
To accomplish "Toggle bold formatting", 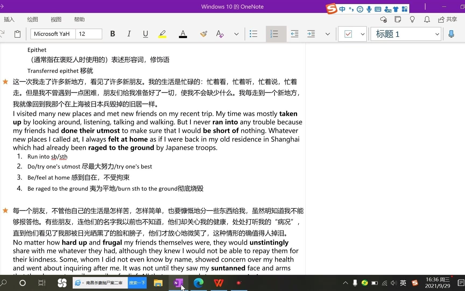I will click(112, 34).
